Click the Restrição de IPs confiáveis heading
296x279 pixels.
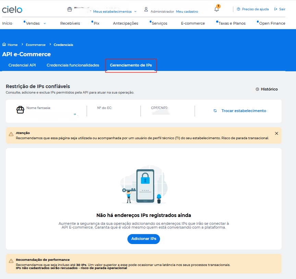coord(38,86)
